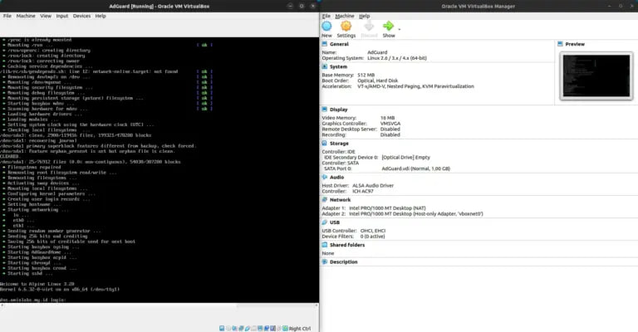
Task: Click the shared folders status bar icon
Action: pyautogui.click(x=254, y=329)
